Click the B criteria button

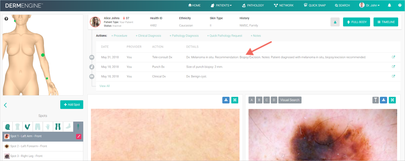[259, 100]
